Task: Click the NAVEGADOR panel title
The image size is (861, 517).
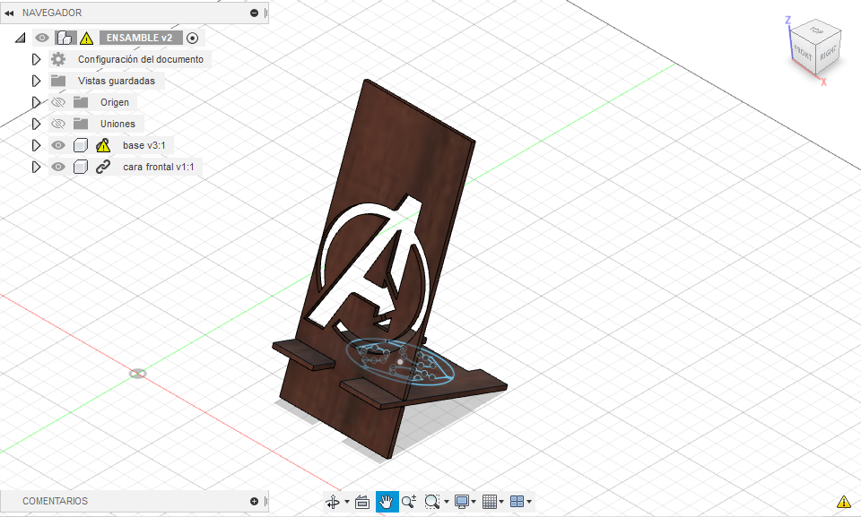Action: pos(52,13)
